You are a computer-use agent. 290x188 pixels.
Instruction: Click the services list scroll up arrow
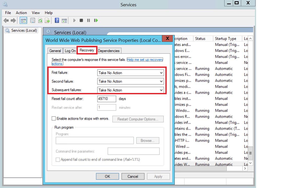tap(250, 39)
